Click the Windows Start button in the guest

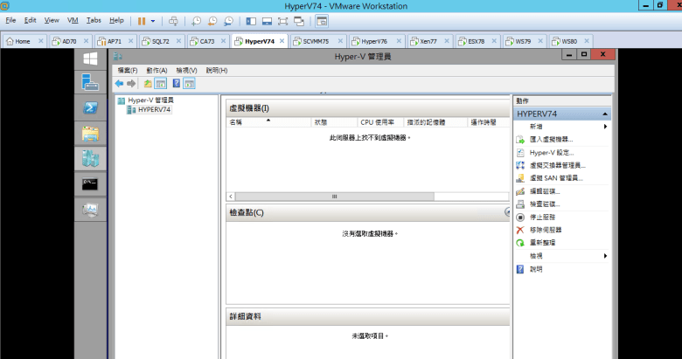click(90, 59)
